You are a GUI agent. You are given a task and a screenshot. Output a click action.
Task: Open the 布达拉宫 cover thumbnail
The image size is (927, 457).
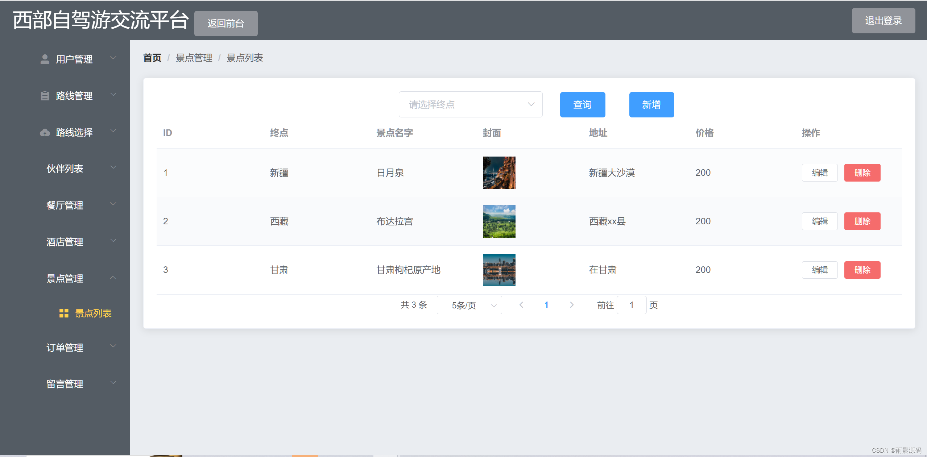coord(499,221)
